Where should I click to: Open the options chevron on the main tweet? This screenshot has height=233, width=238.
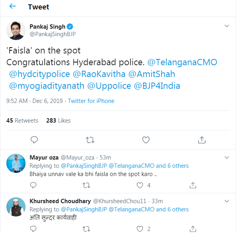(227, 26)
